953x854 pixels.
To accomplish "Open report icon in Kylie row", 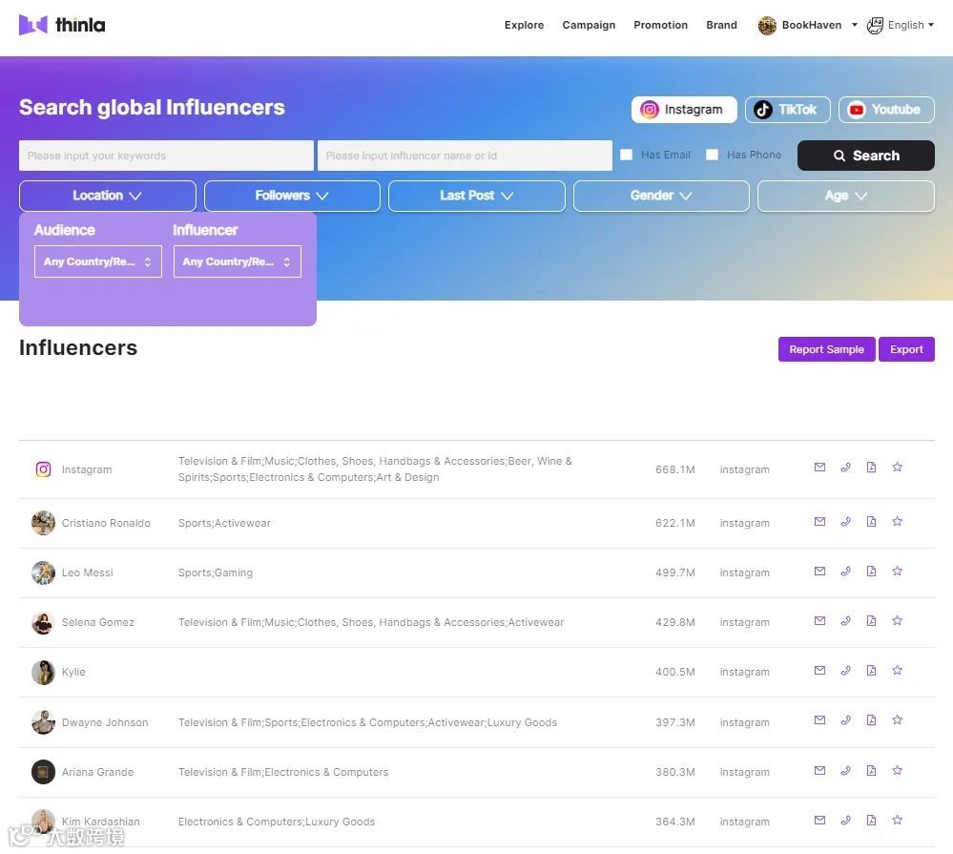I will point(871,671).
